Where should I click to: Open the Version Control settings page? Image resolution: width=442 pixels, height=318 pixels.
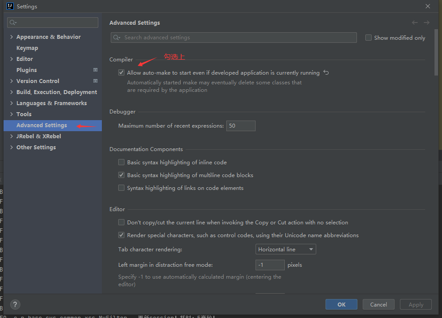click(38, 81)
